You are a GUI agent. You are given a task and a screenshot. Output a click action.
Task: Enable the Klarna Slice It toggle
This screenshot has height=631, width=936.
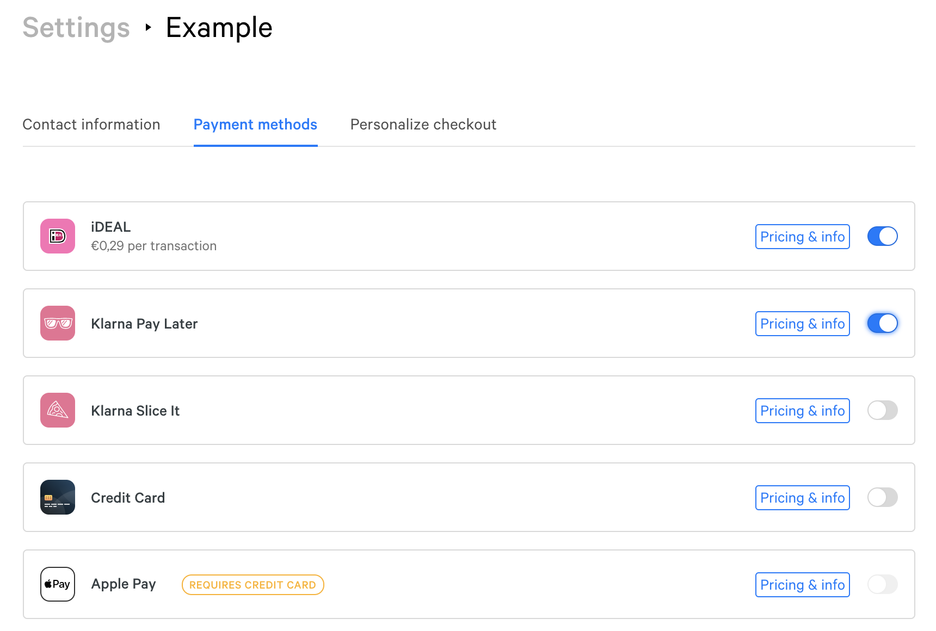pos(883,410)
